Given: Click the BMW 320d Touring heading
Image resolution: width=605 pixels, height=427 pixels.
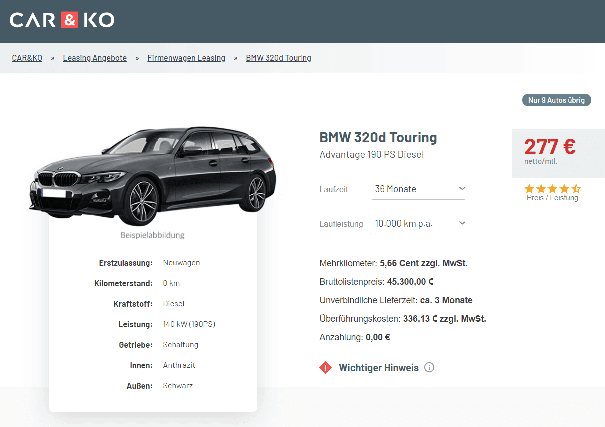Looking at the screenshot, I should tap(378, 138).
